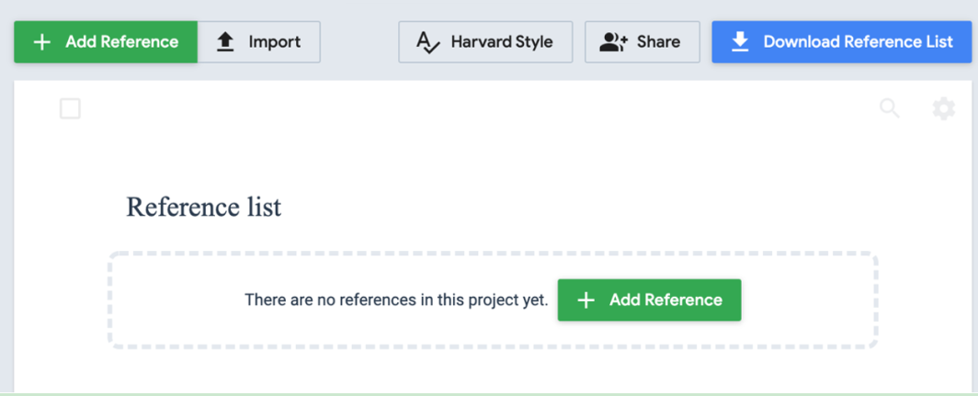Open the Share option
The width and height of the screenshot is (978, 396).
click(x=658, y=42)
